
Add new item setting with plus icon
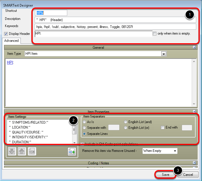tap(72, 152)
